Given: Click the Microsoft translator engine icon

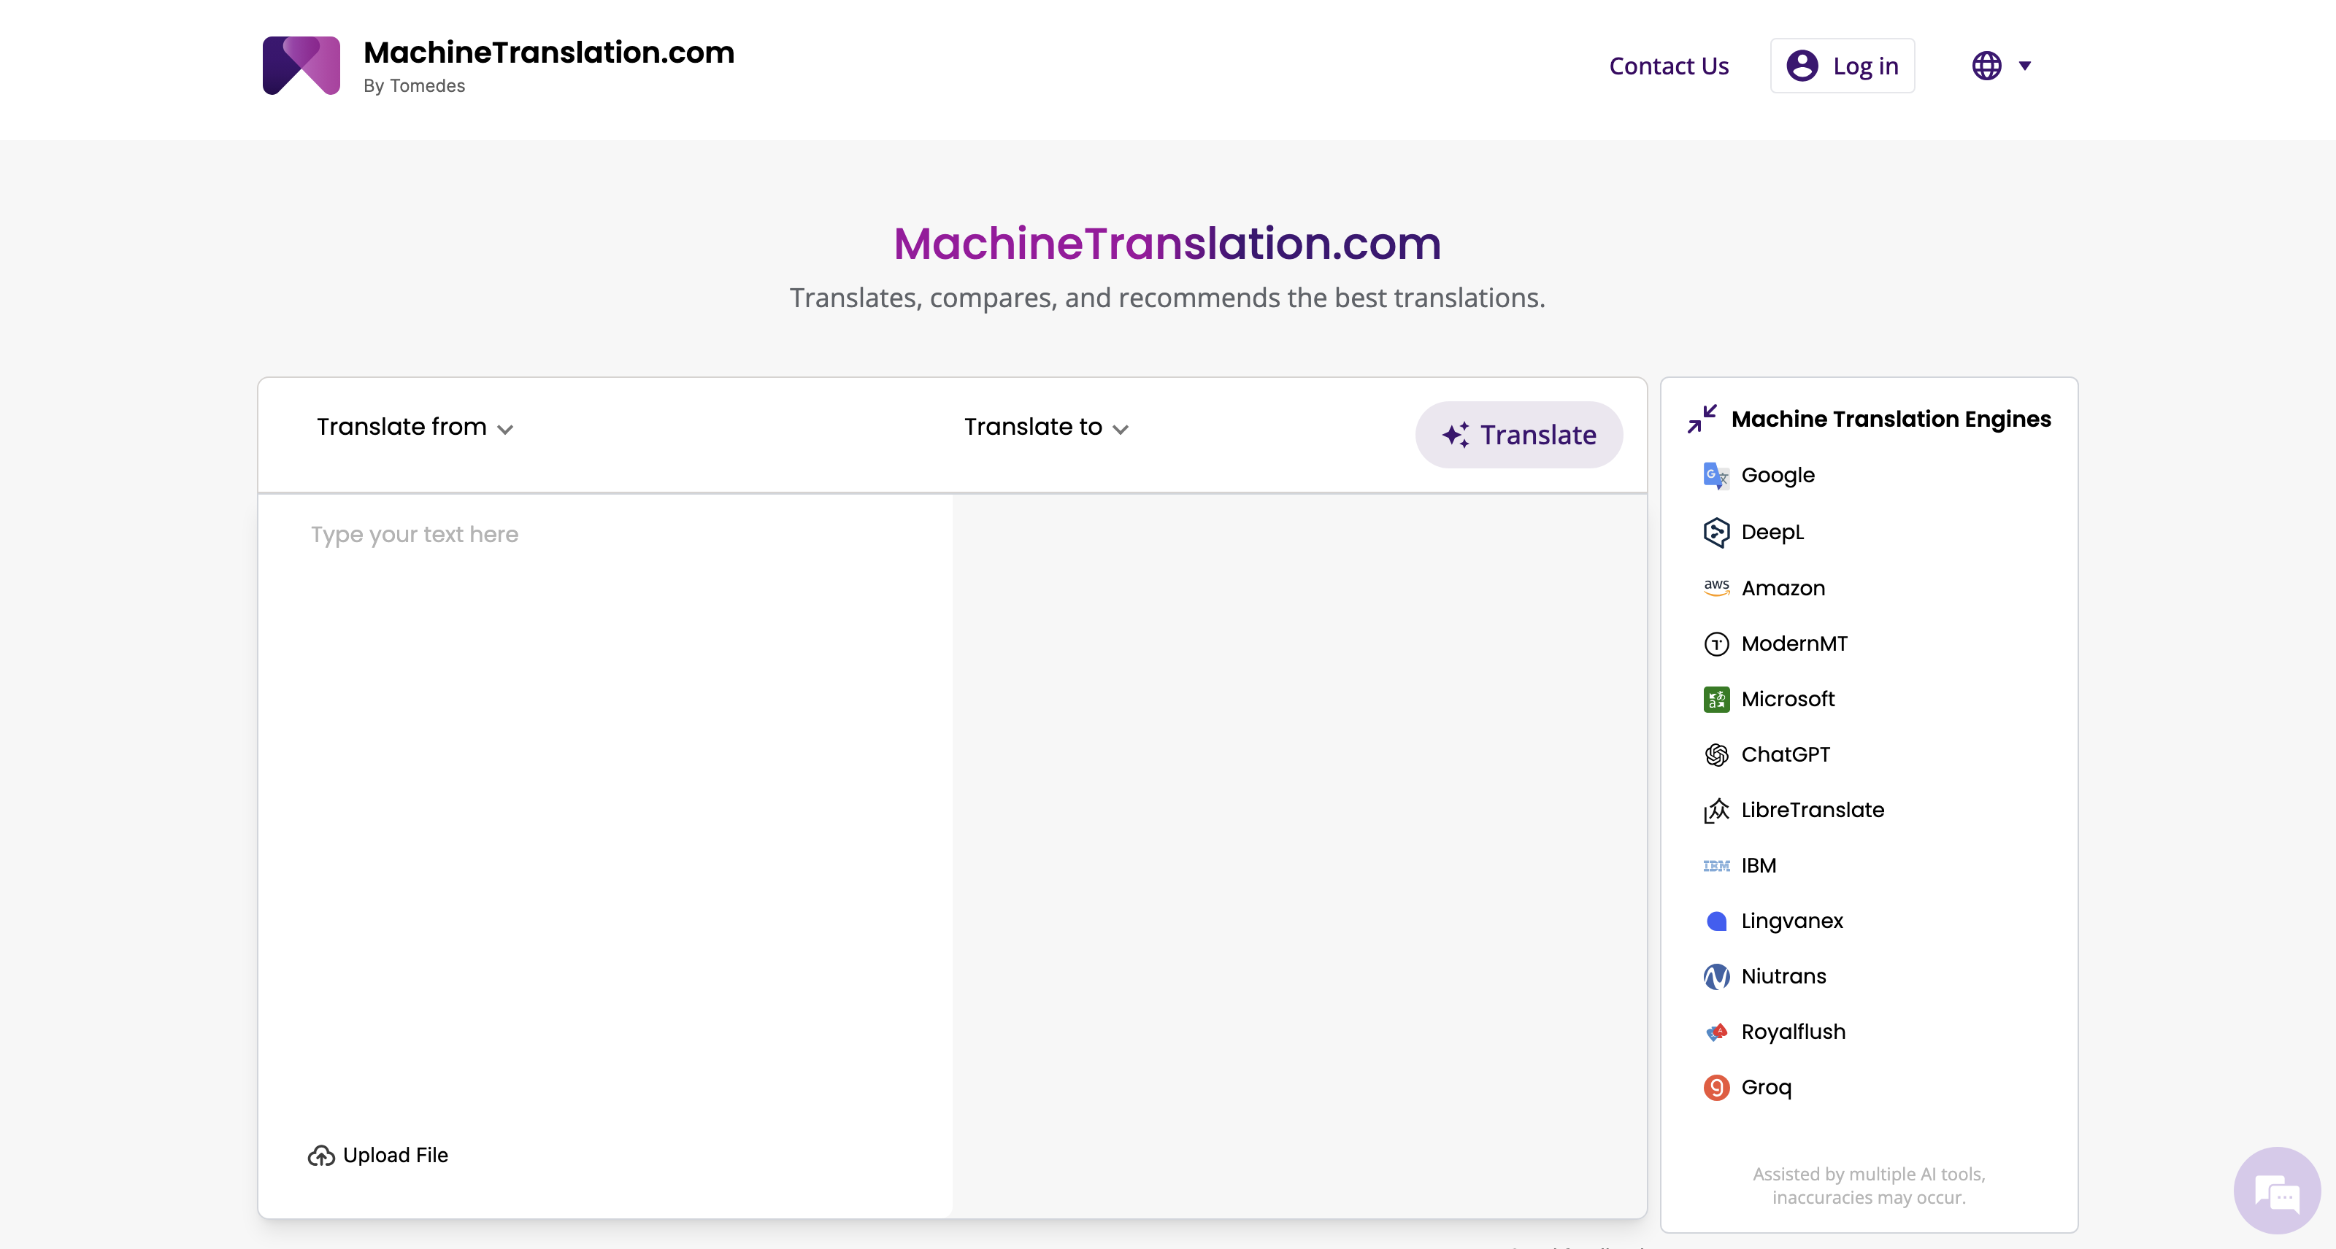Looking at the screenshot, I should pyautogui.click(x=1715, y=699).
